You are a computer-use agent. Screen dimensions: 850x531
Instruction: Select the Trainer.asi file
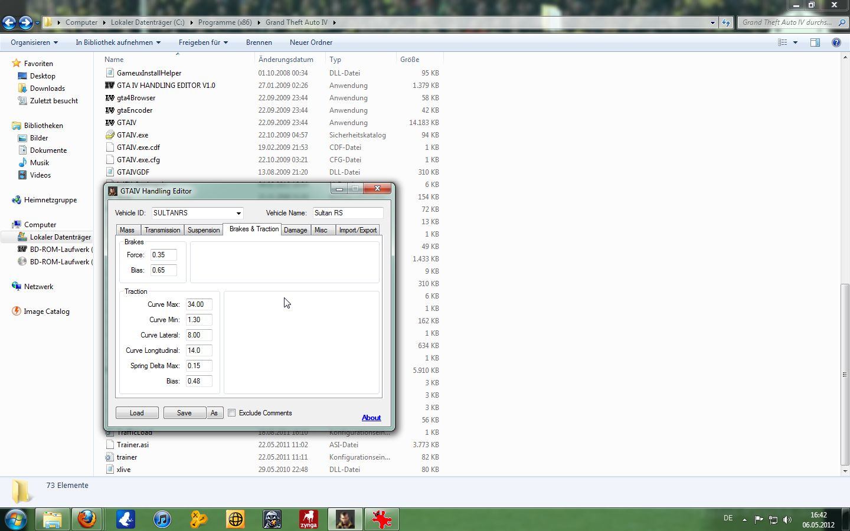132,445
